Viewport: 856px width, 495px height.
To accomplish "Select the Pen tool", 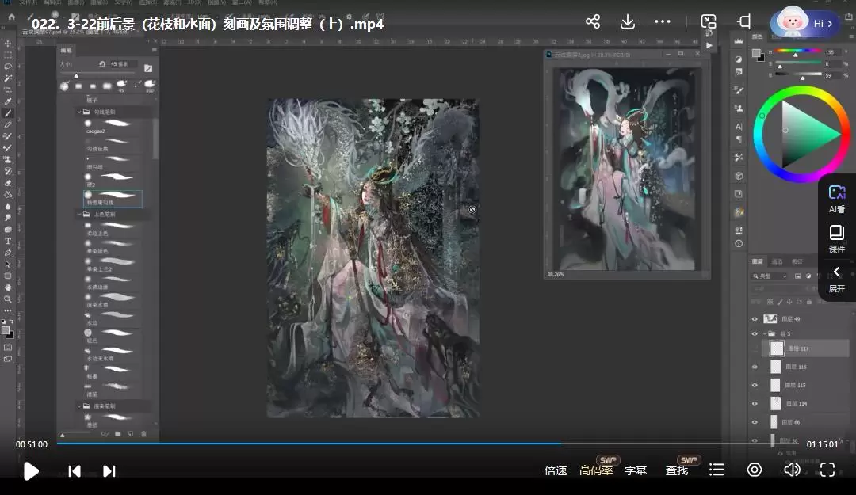I will pos(8,253).
